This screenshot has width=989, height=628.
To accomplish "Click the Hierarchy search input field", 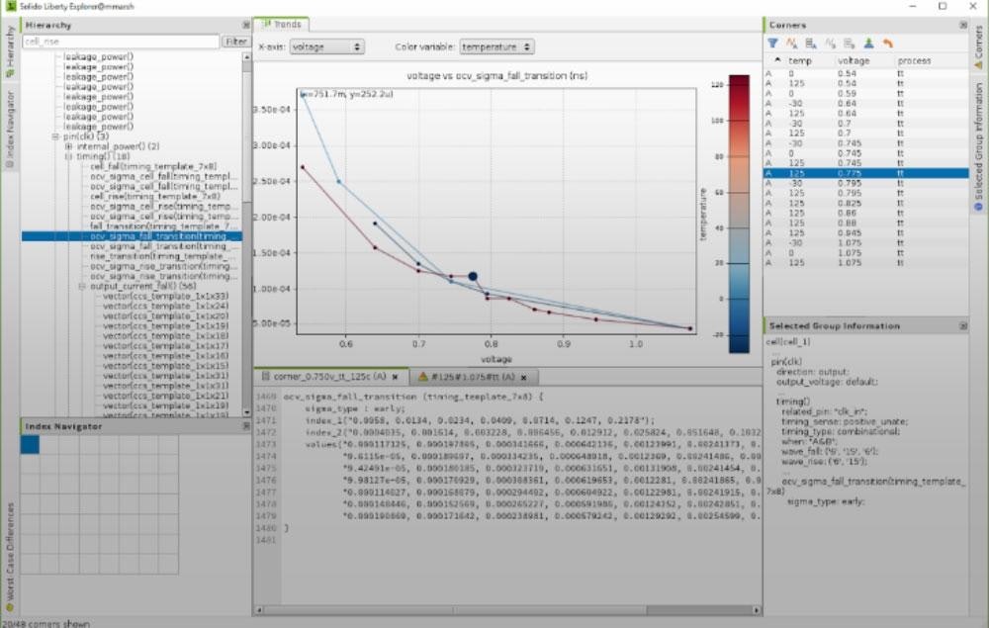I will click(x=120, y=42).
